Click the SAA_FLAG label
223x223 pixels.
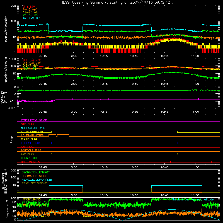pos(27,147)
